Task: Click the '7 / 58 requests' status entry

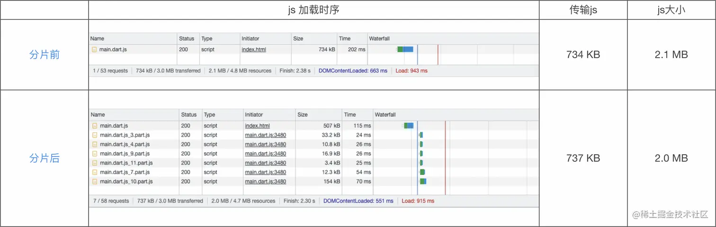Action: pos(111,201)
